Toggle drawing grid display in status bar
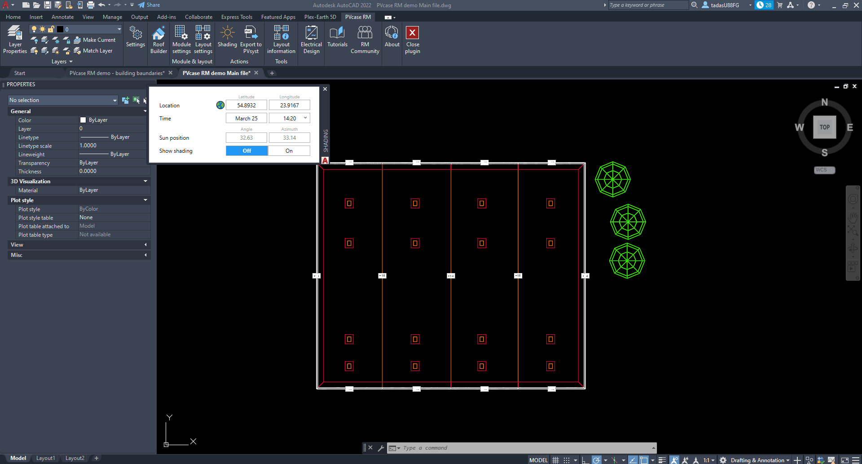862x464 pixels. (x=555, y=460)
